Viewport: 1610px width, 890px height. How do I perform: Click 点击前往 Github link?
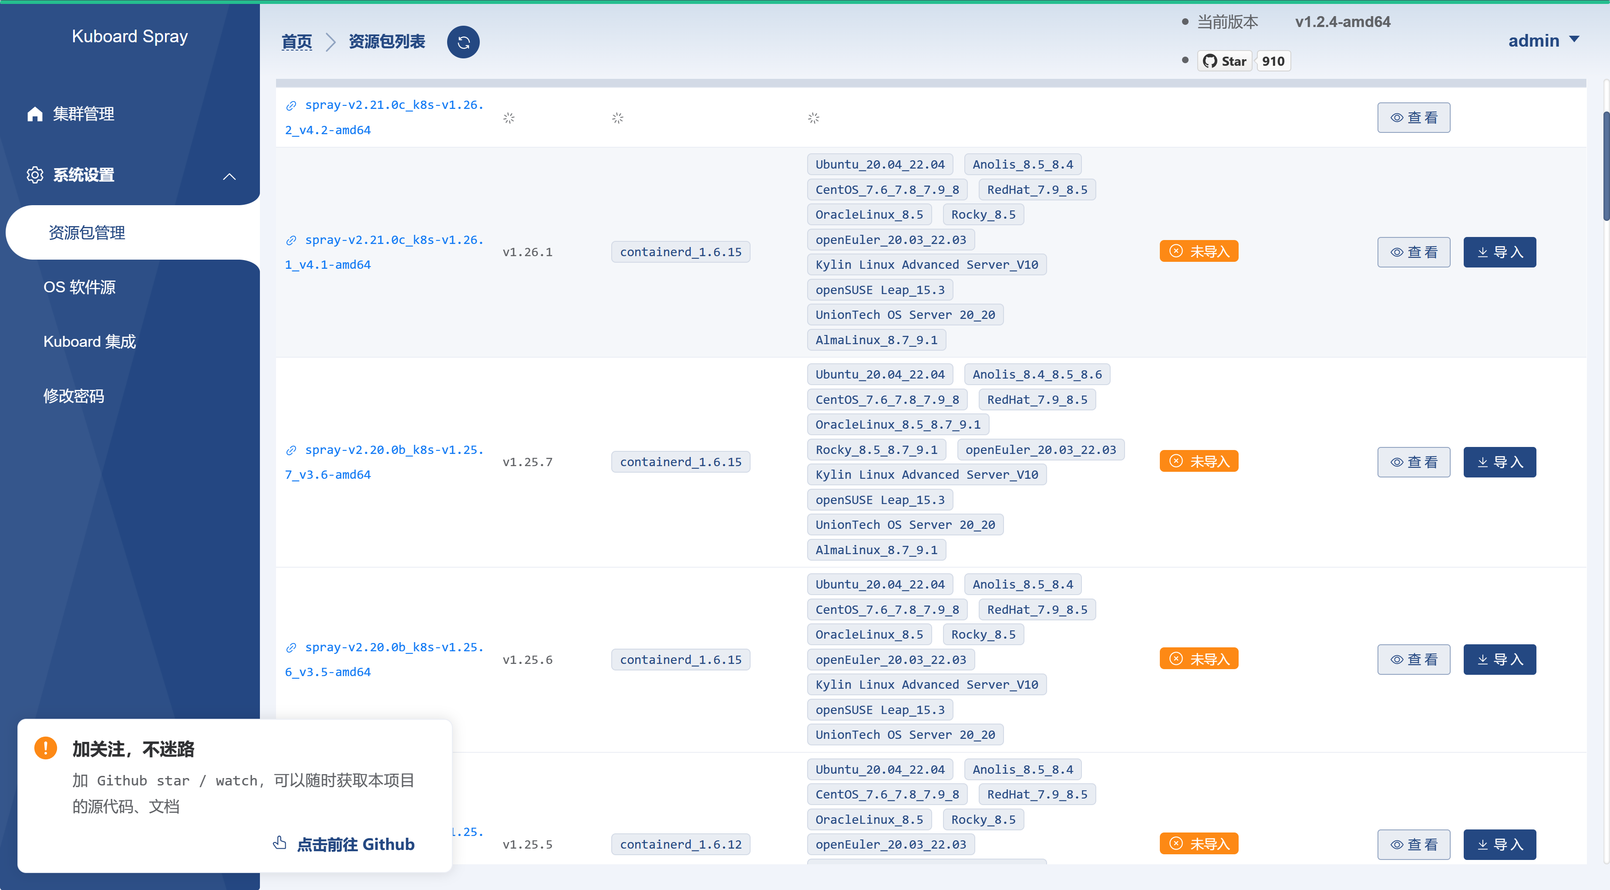tap(355, 844)
